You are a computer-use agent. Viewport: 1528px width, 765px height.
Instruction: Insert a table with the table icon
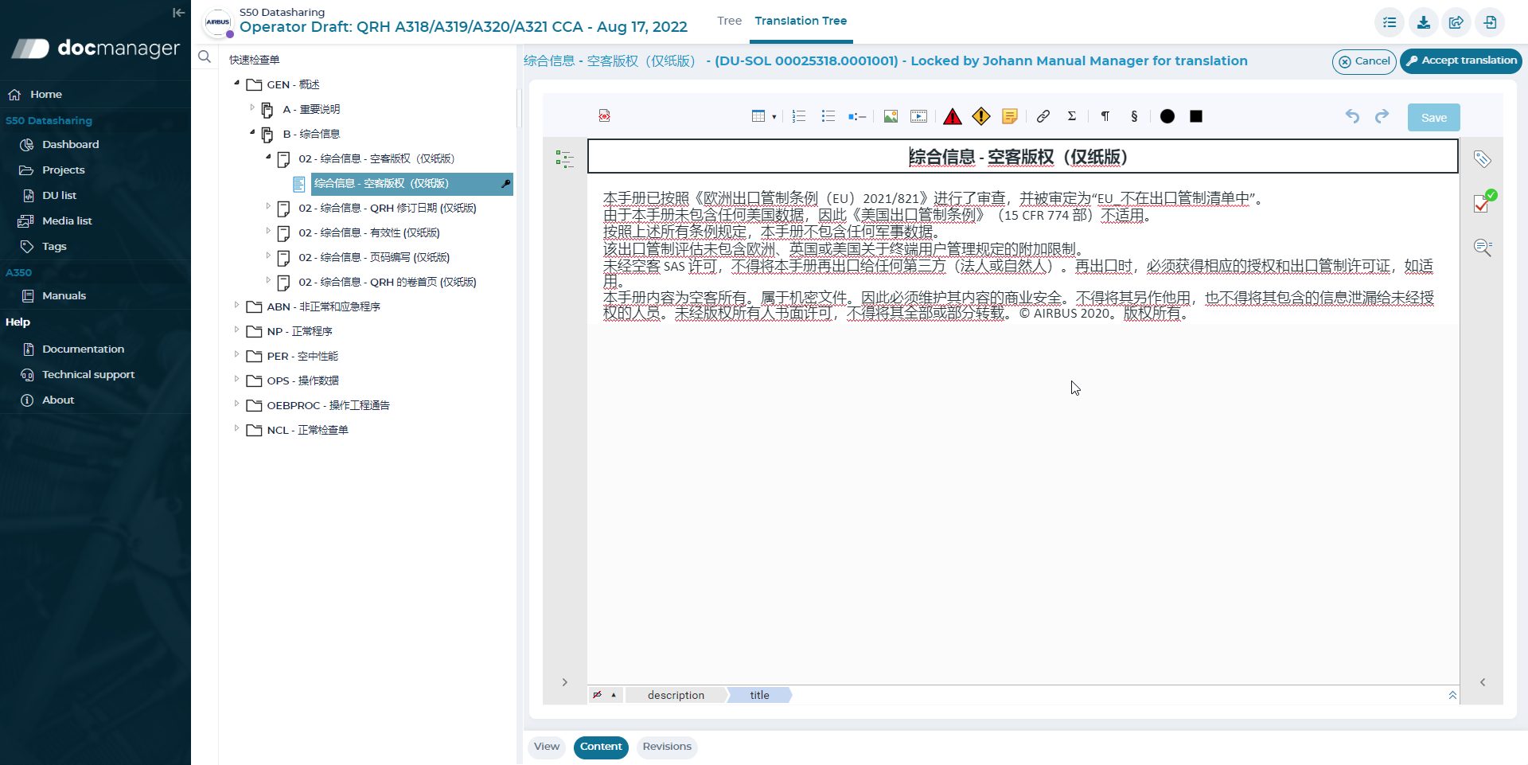(758, 116)
